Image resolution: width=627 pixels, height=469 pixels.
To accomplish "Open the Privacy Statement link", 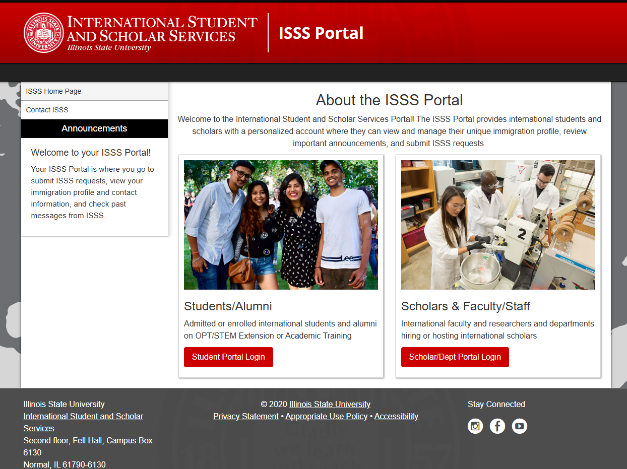I will click(x=245, y=416).
